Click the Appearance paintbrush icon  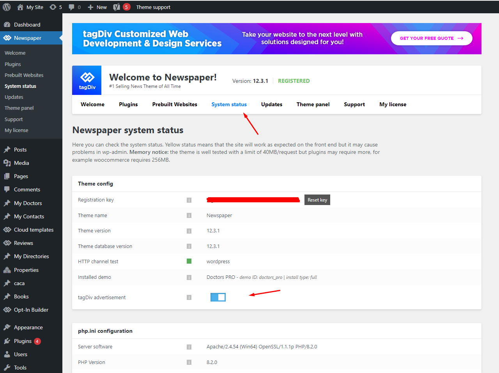point(7,327)
